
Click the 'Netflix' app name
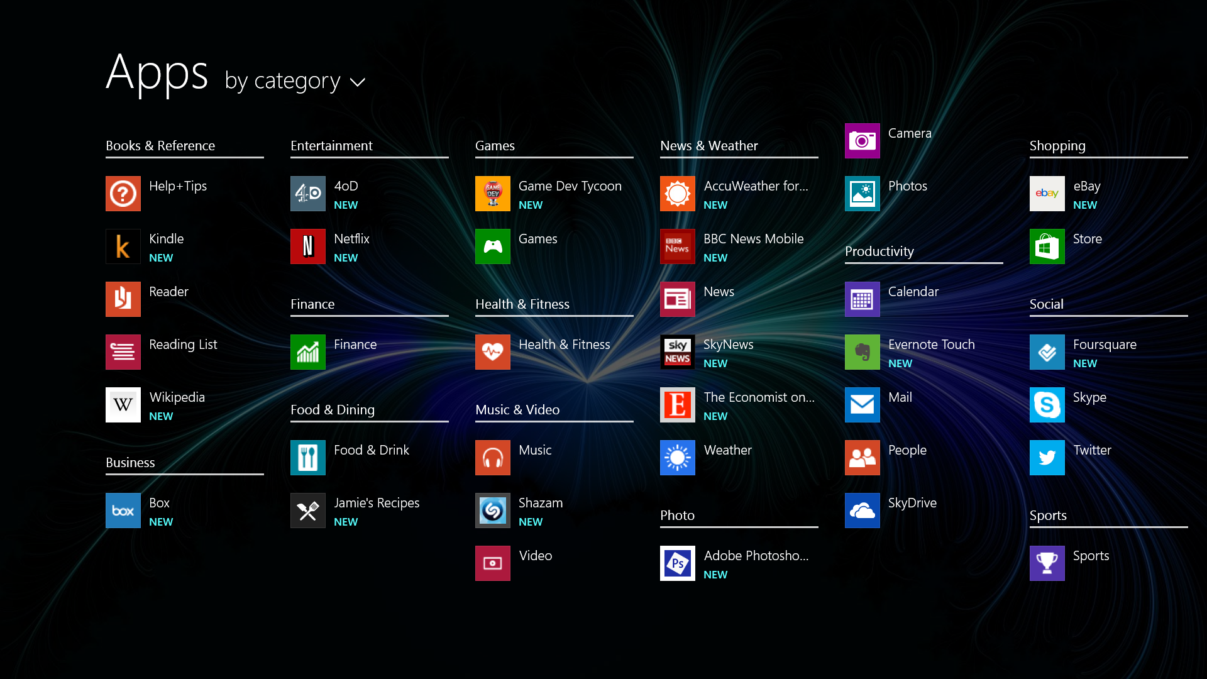tap(351, 239)
